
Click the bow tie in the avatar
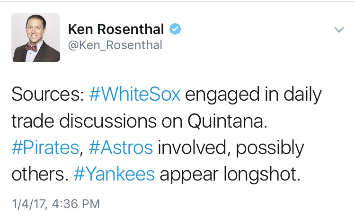(31, 47)
